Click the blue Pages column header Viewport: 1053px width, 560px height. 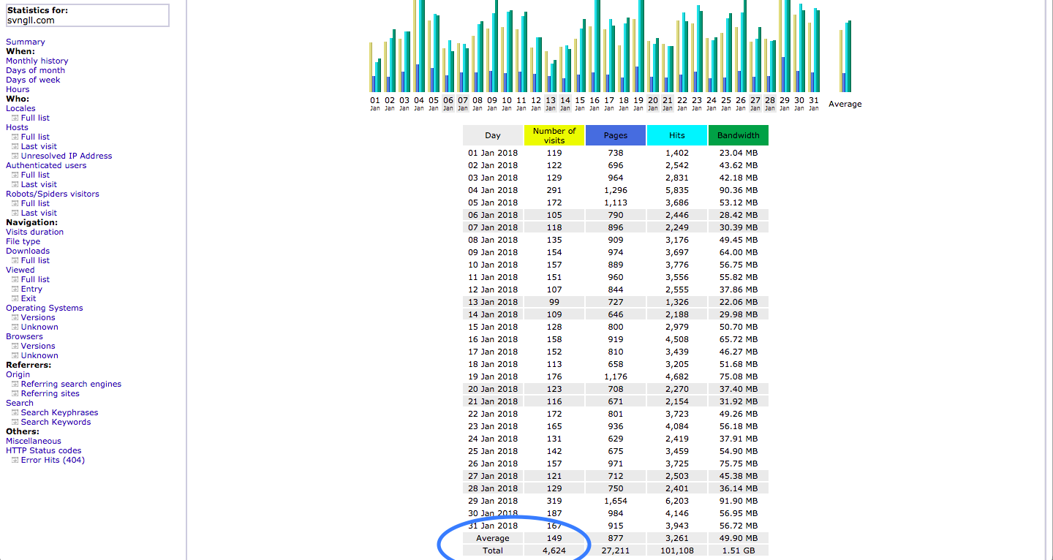[616, 135]
